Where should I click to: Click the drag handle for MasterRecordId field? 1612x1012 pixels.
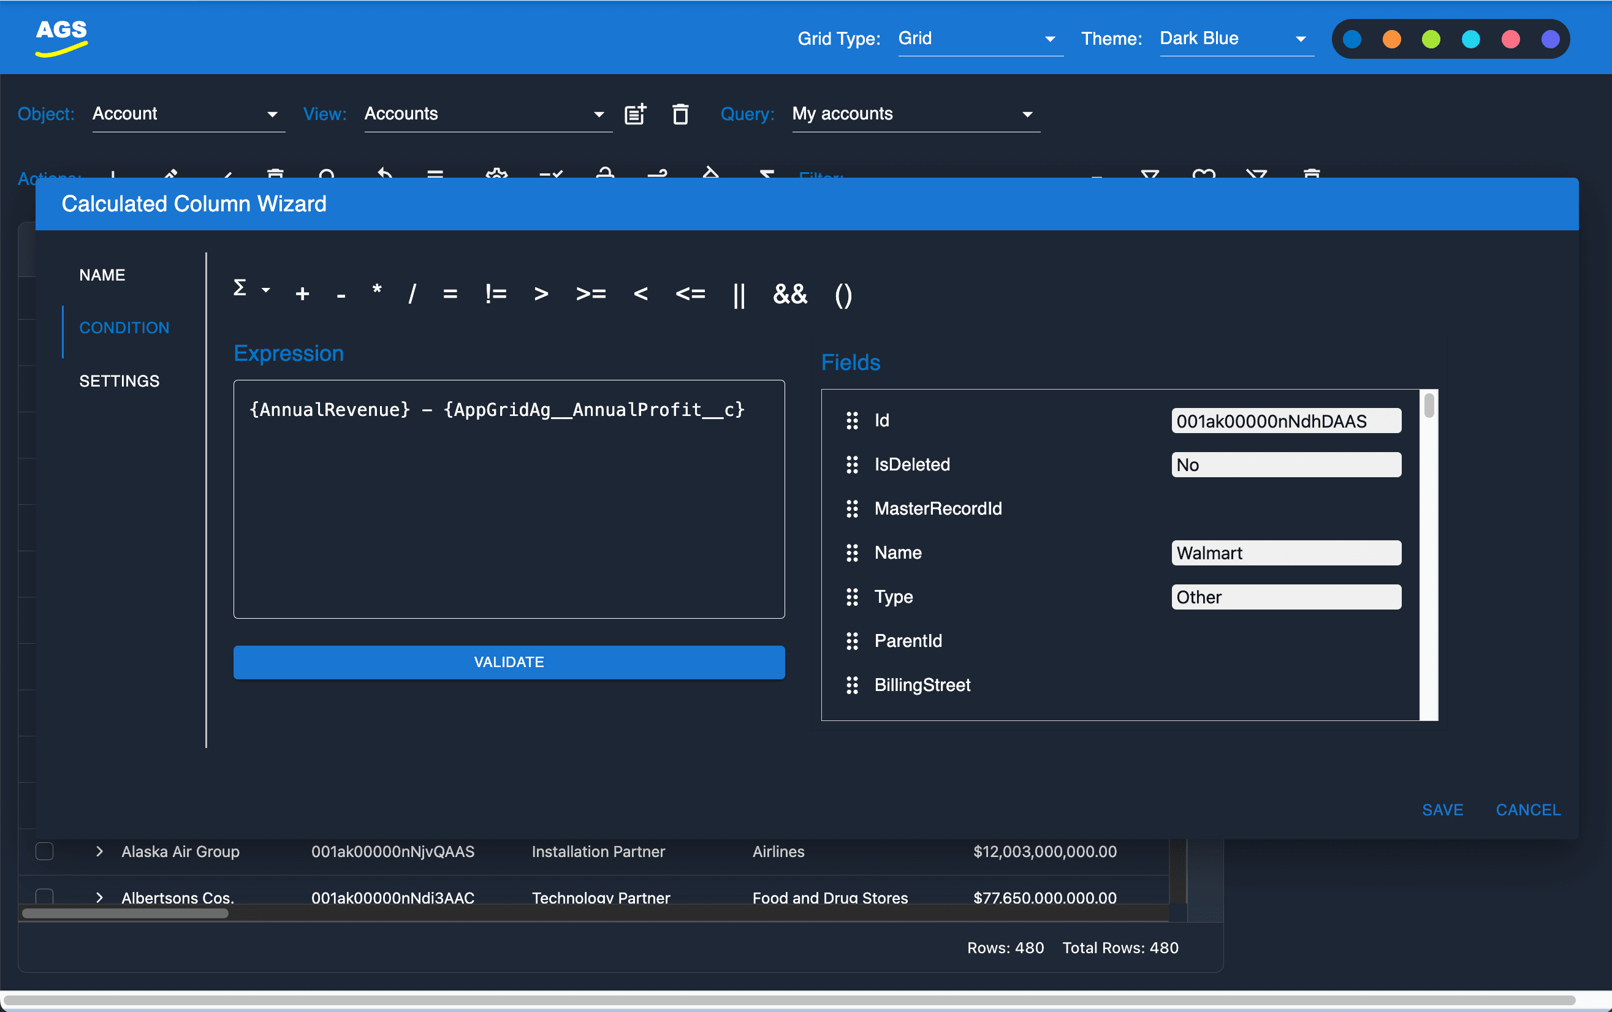851,509
